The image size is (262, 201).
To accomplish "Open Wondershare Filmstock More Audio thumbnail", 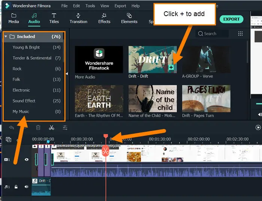I will click(99, 60).
